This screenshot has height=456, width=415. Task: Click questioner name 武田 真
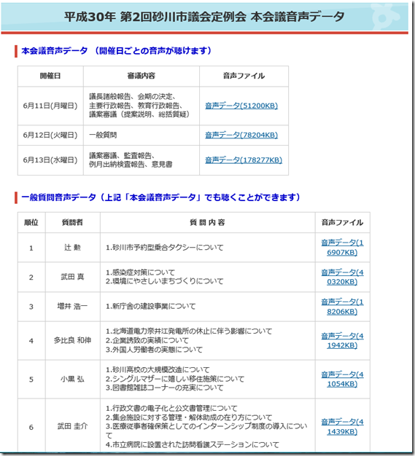pyautogui.click(x=72, y=277)
